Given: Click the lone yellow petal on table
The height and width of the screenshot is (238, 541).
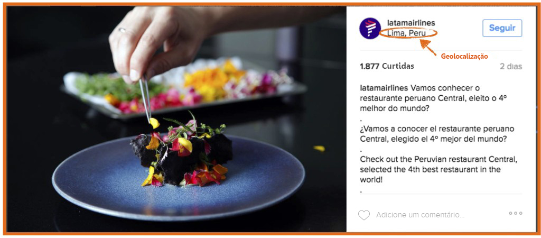Looking at the screenshot, I should click(x=319, y=148).
